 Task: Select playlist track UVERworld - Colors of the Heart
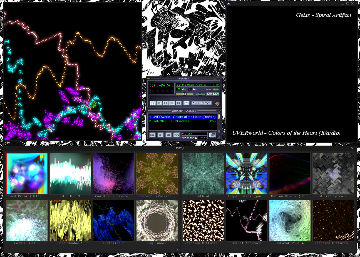[x=183, y=117]
